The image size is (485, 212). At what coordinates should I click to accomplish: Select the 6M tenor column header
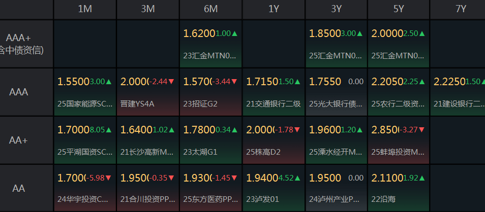tap(210, 9)
